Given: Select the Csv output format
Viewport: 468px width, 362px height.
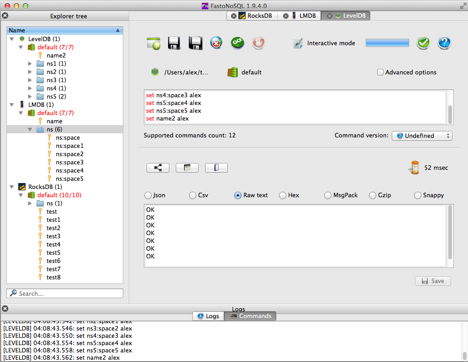Looking at the screenshot, I should coord(193,195).
